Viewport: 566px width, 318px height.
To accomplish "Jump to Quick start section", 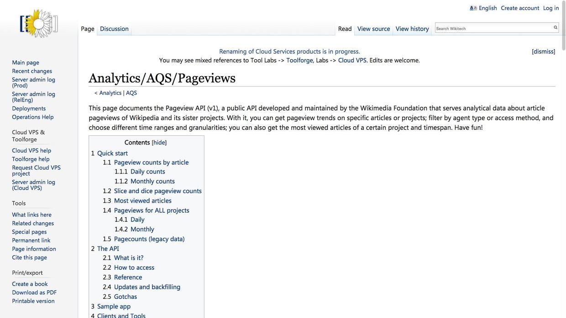I will (112, 153).
